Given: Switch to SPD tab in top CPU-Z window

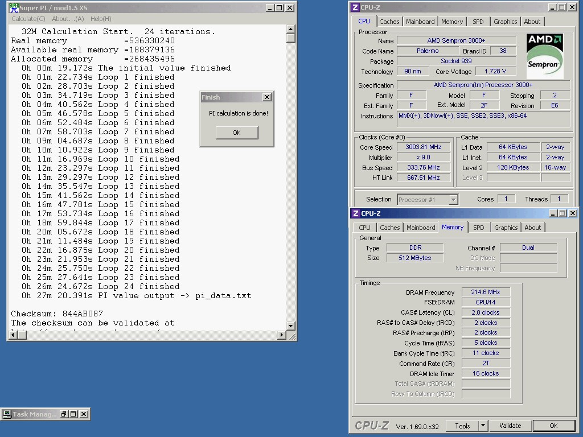Looking at the screenshot, I should tap(478, 22).
